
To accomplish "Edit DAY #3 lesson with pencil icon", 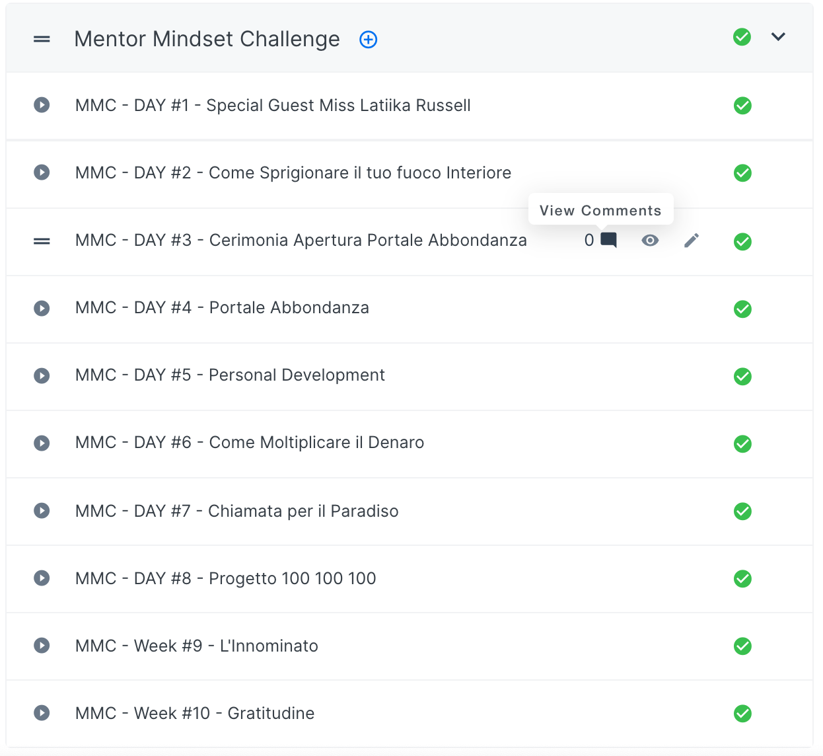I will (x=691, y=241).
